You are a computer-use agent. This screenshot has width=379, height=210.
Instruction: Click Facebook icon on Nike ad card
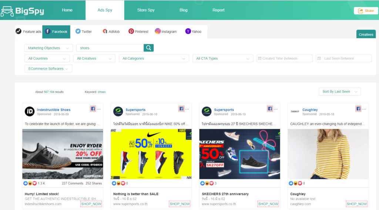click(181, 109)
